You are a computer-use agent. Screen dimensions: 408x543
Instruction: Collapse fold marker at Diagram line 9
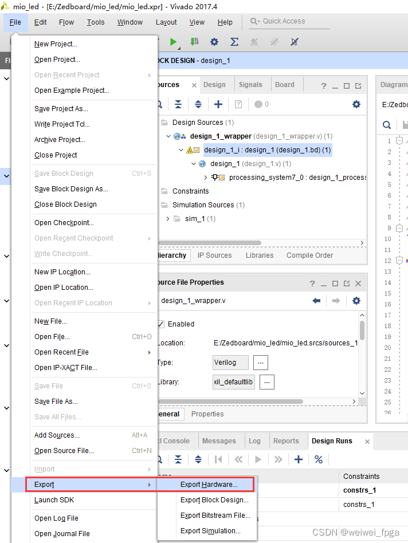pyautogui.click(x=399, y=228)
